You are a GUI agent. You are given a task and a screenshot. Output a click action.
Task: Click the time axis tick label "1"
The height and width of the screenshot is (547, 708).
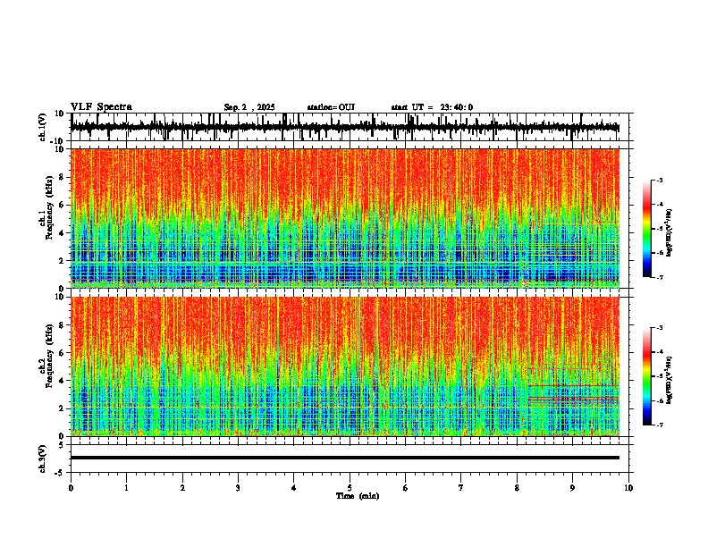coord(126,488)
